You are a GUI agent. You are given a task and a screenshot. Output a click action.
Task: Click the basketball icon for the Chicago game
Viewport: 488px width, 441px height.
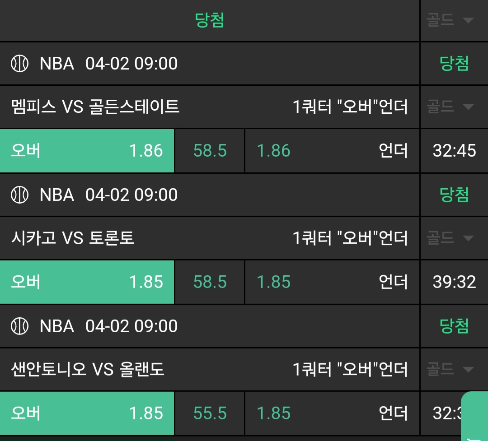[x=19, y=195]
